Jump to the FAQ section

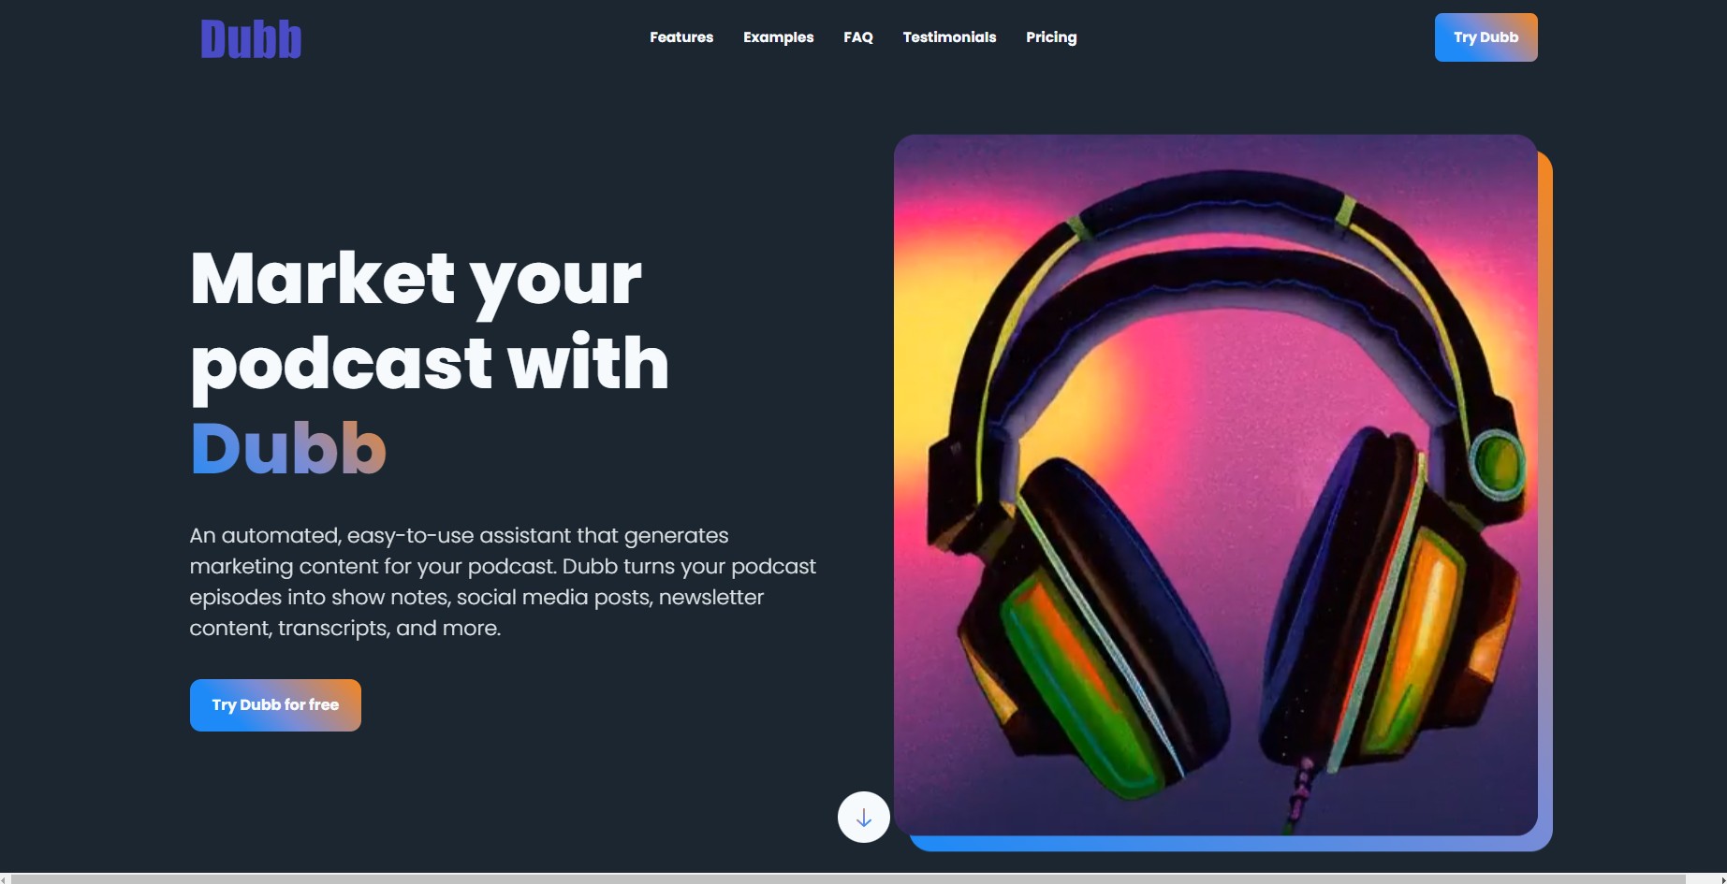tap(857, 37)
